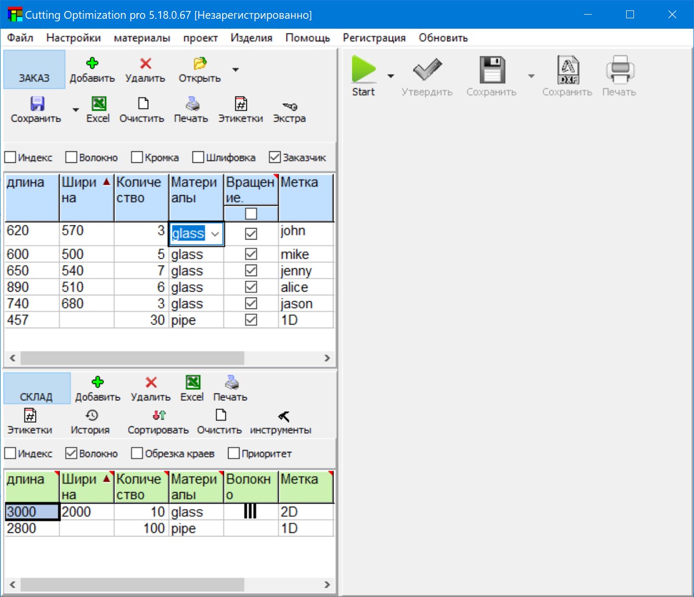The image size is (694, 597).
Task: Disable the Волокно checkbox in stock panel
Action: (x=71, y=452)
